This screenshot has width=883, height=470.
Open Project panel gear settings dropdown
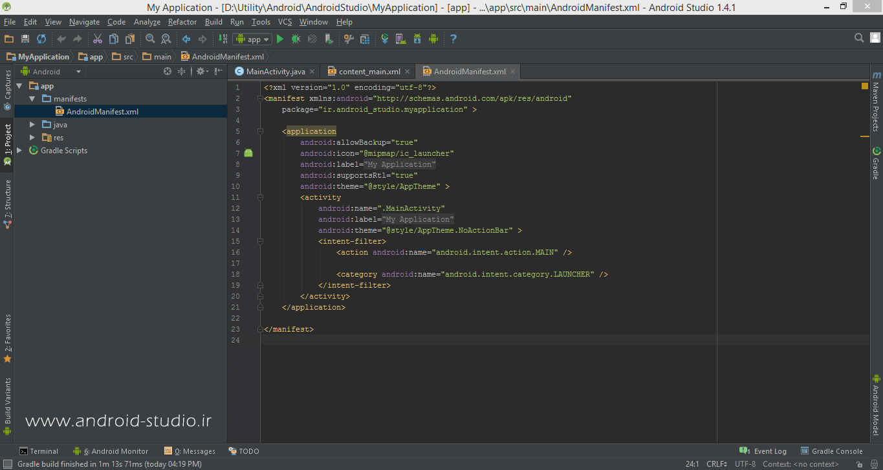202,72
